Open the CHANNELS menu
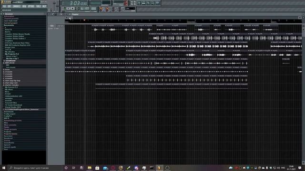This screenshot has width=305, height=171. [x=17, y=6]
